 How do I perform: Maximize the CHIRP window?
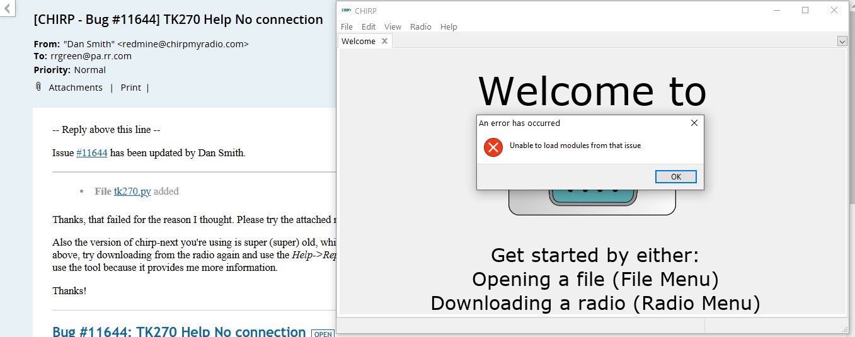pyautogui.click(x=805, y=10)
